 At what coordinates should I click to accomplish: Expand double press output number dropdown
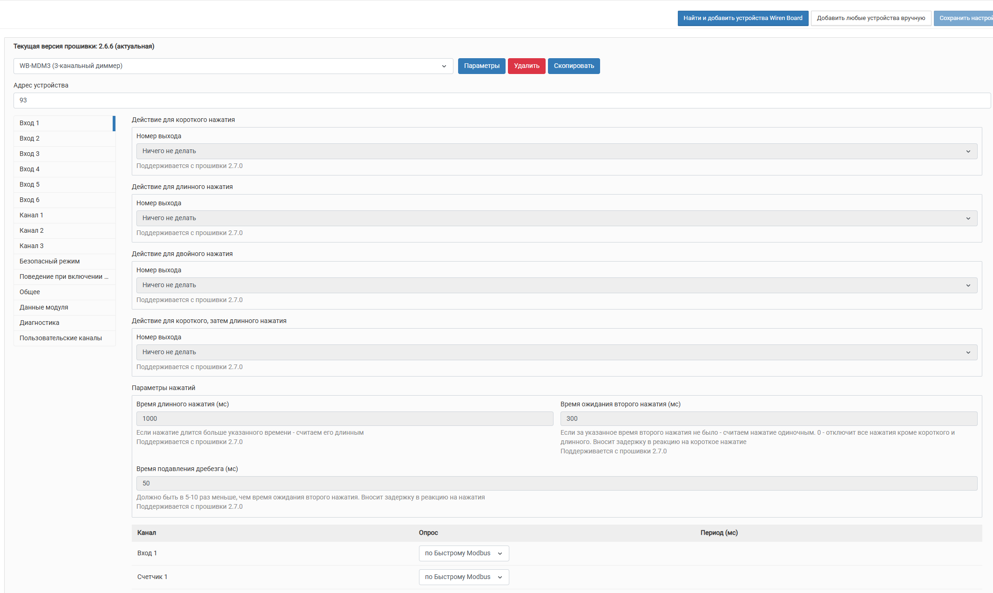(556, 285)
